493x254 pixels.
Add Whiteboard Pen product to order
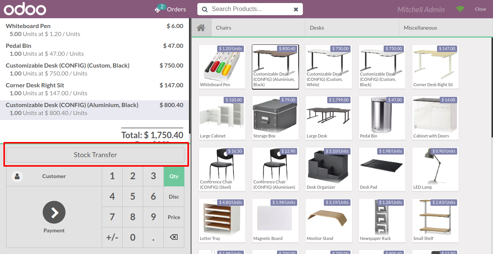click(x=222, y=67)
